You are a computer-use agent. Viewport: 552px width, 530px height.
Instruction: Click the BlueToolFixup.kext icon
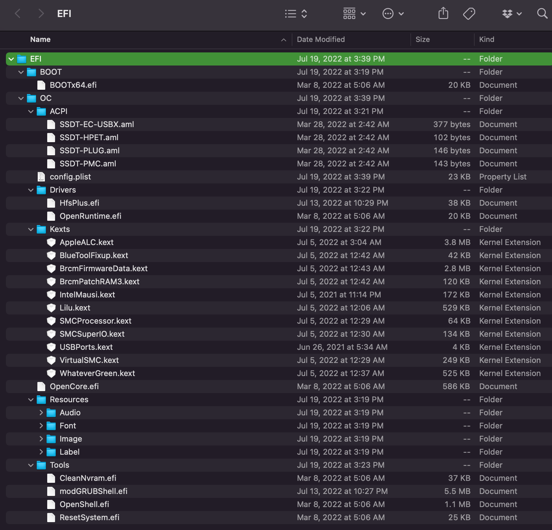(51, 256)
